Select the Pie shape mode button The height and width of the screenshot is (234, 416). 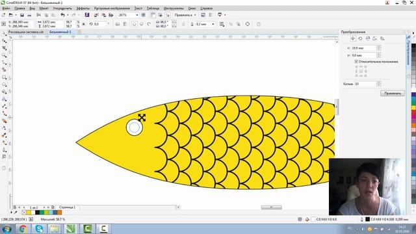point(142,24)
